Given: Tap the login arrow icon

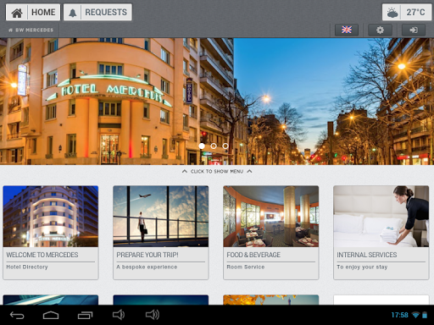Looking at the screenshot, I should pyautogui.click(x=414, y=30).
